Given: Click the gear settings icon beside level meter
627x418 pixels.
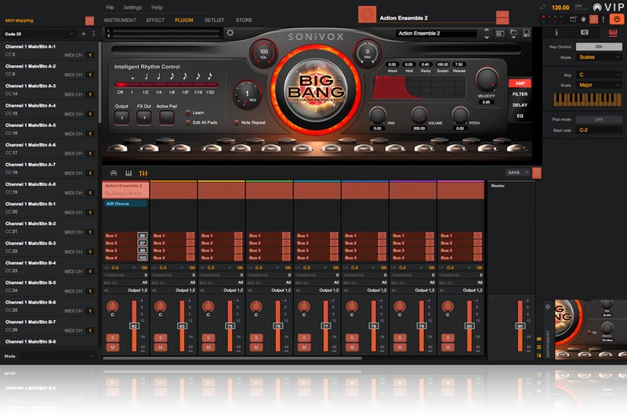Looking at the screenshot, I should coord(230,33).
